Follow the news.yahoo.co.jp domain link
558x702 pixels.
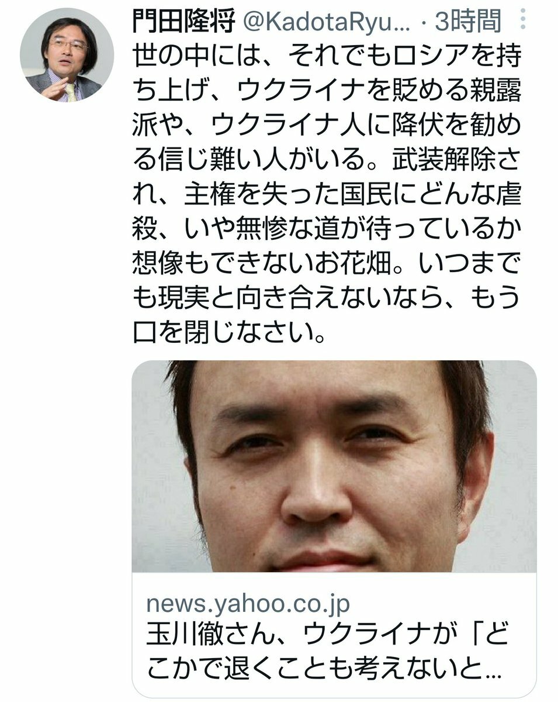[x=249, y=603]
